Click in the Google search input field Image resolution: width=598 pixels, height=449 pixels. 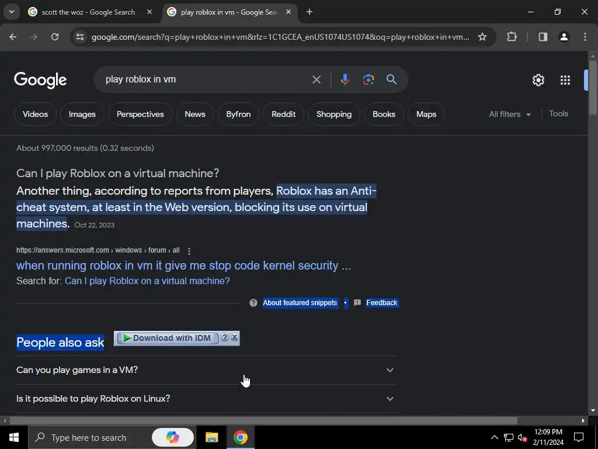[x=206, y=80]
